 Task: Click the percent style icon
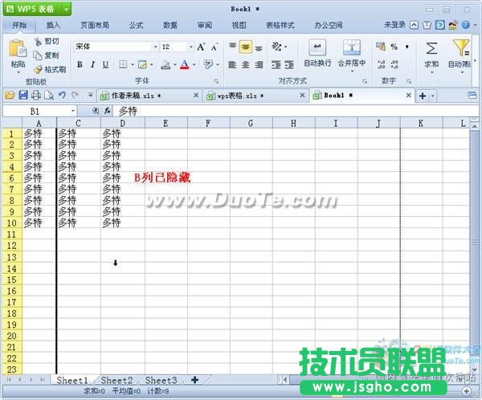[394, 47]
